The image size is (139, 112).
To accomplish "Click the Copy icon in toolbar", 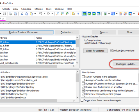I will 26,14.
